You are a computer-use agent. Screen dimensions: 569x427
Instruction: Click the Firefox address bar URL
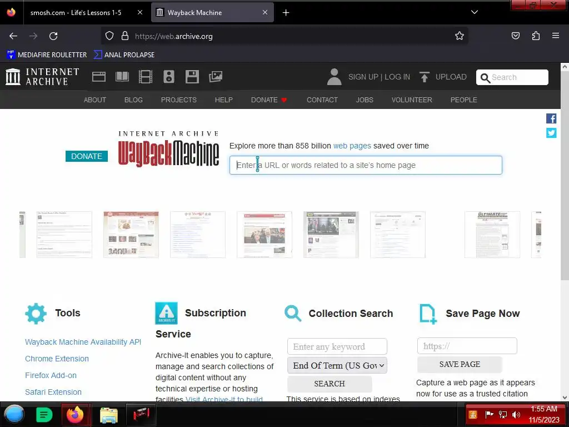[x=174, y=36]
